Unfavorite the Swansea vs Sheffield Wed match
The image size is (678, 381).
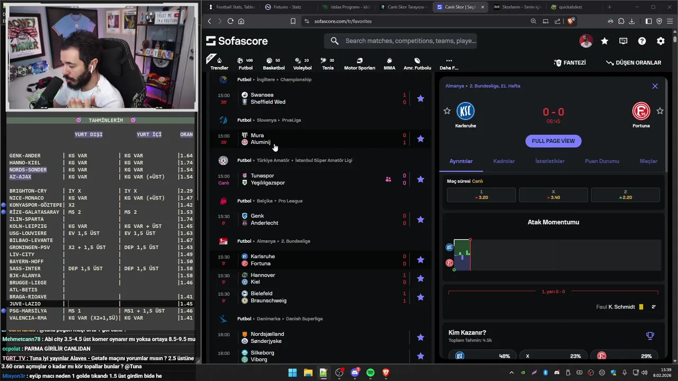(421, 98)
